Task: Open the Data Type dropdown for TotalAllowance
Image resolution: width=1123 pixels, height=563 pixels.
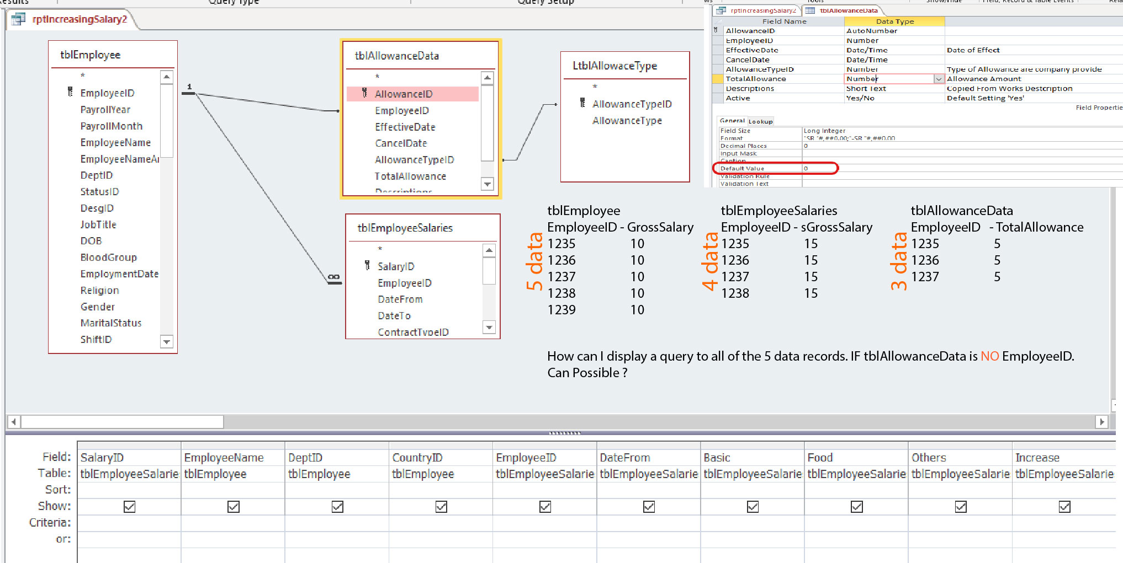Action: click(x=938, y=79)
